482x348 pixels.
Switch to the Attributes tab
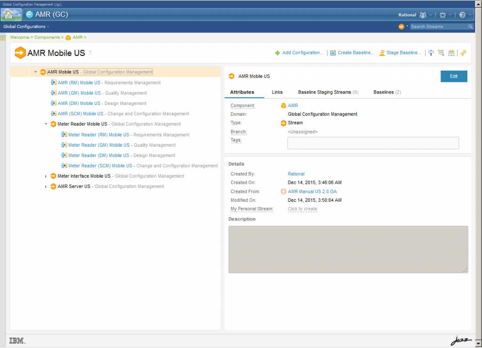[x=242, y=92]
